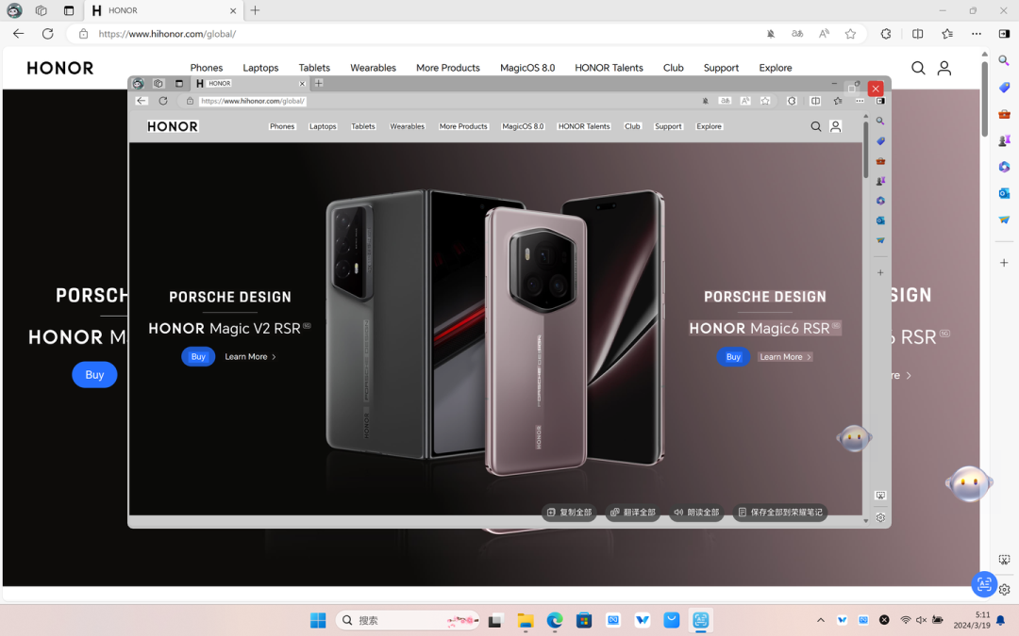Viewport: 1019px width, 636px height.
Task: Click the Edge refresh page icon
Action: click(x=47, y=34)
